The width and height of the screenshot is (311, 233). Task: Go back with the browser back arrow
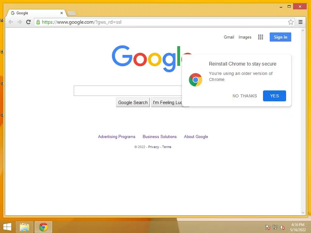(11, 22)
